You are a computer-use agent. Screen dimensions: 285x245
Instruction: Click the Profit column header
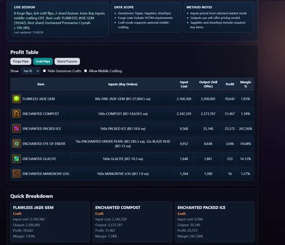(230, 84)
